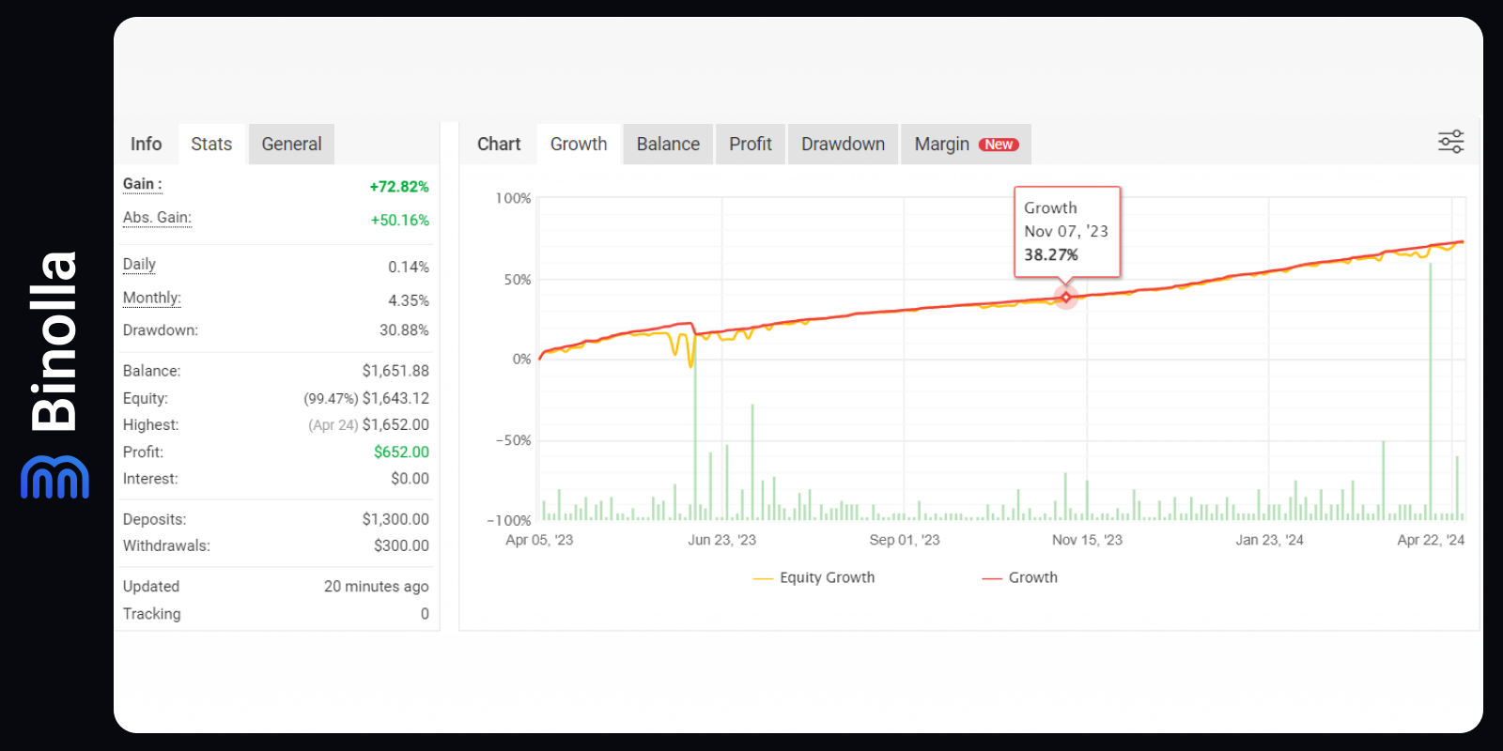The width and height of the screenshot is (1503, 751).
Task: Click the $300.00 withdrawals value
Action: [x=401, y=545]
